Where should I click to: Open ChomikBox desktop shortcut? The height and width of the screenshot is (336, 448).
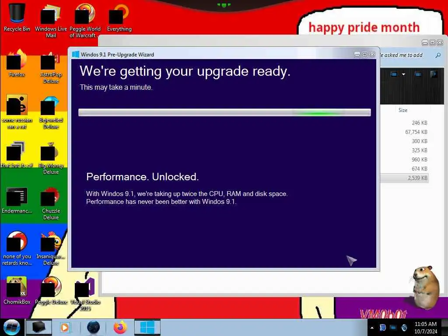17,290
